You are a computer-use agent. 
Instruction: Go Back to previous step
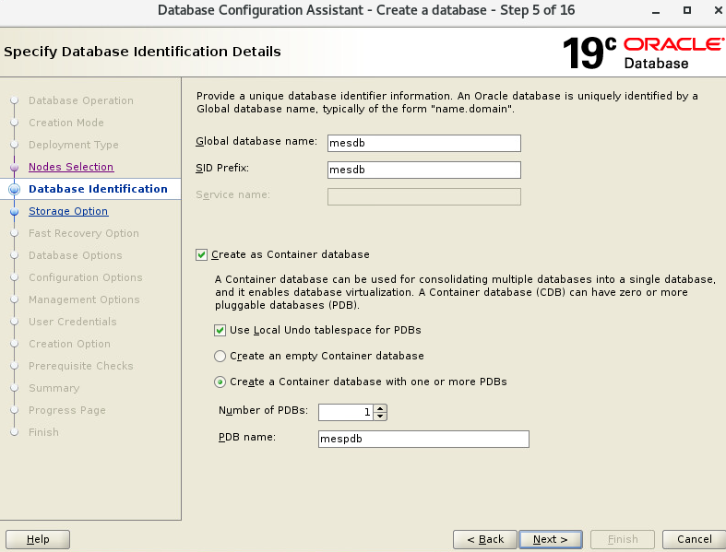[484, 539]
